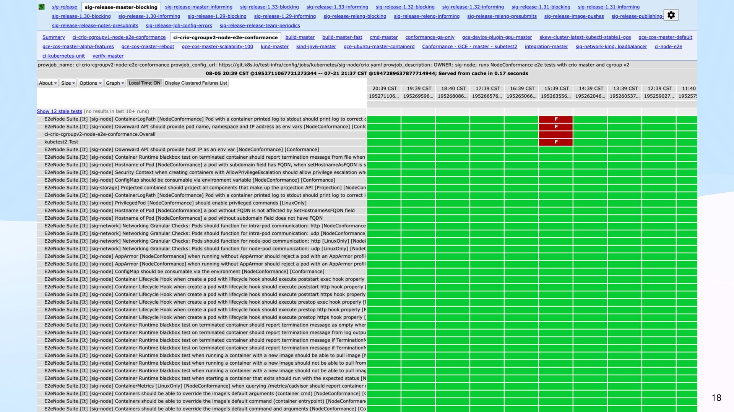Viewport: 734px width, 412px height.
Task: Open sig-release-1.30-informing dashboard
Action: [x=149, y=16]
